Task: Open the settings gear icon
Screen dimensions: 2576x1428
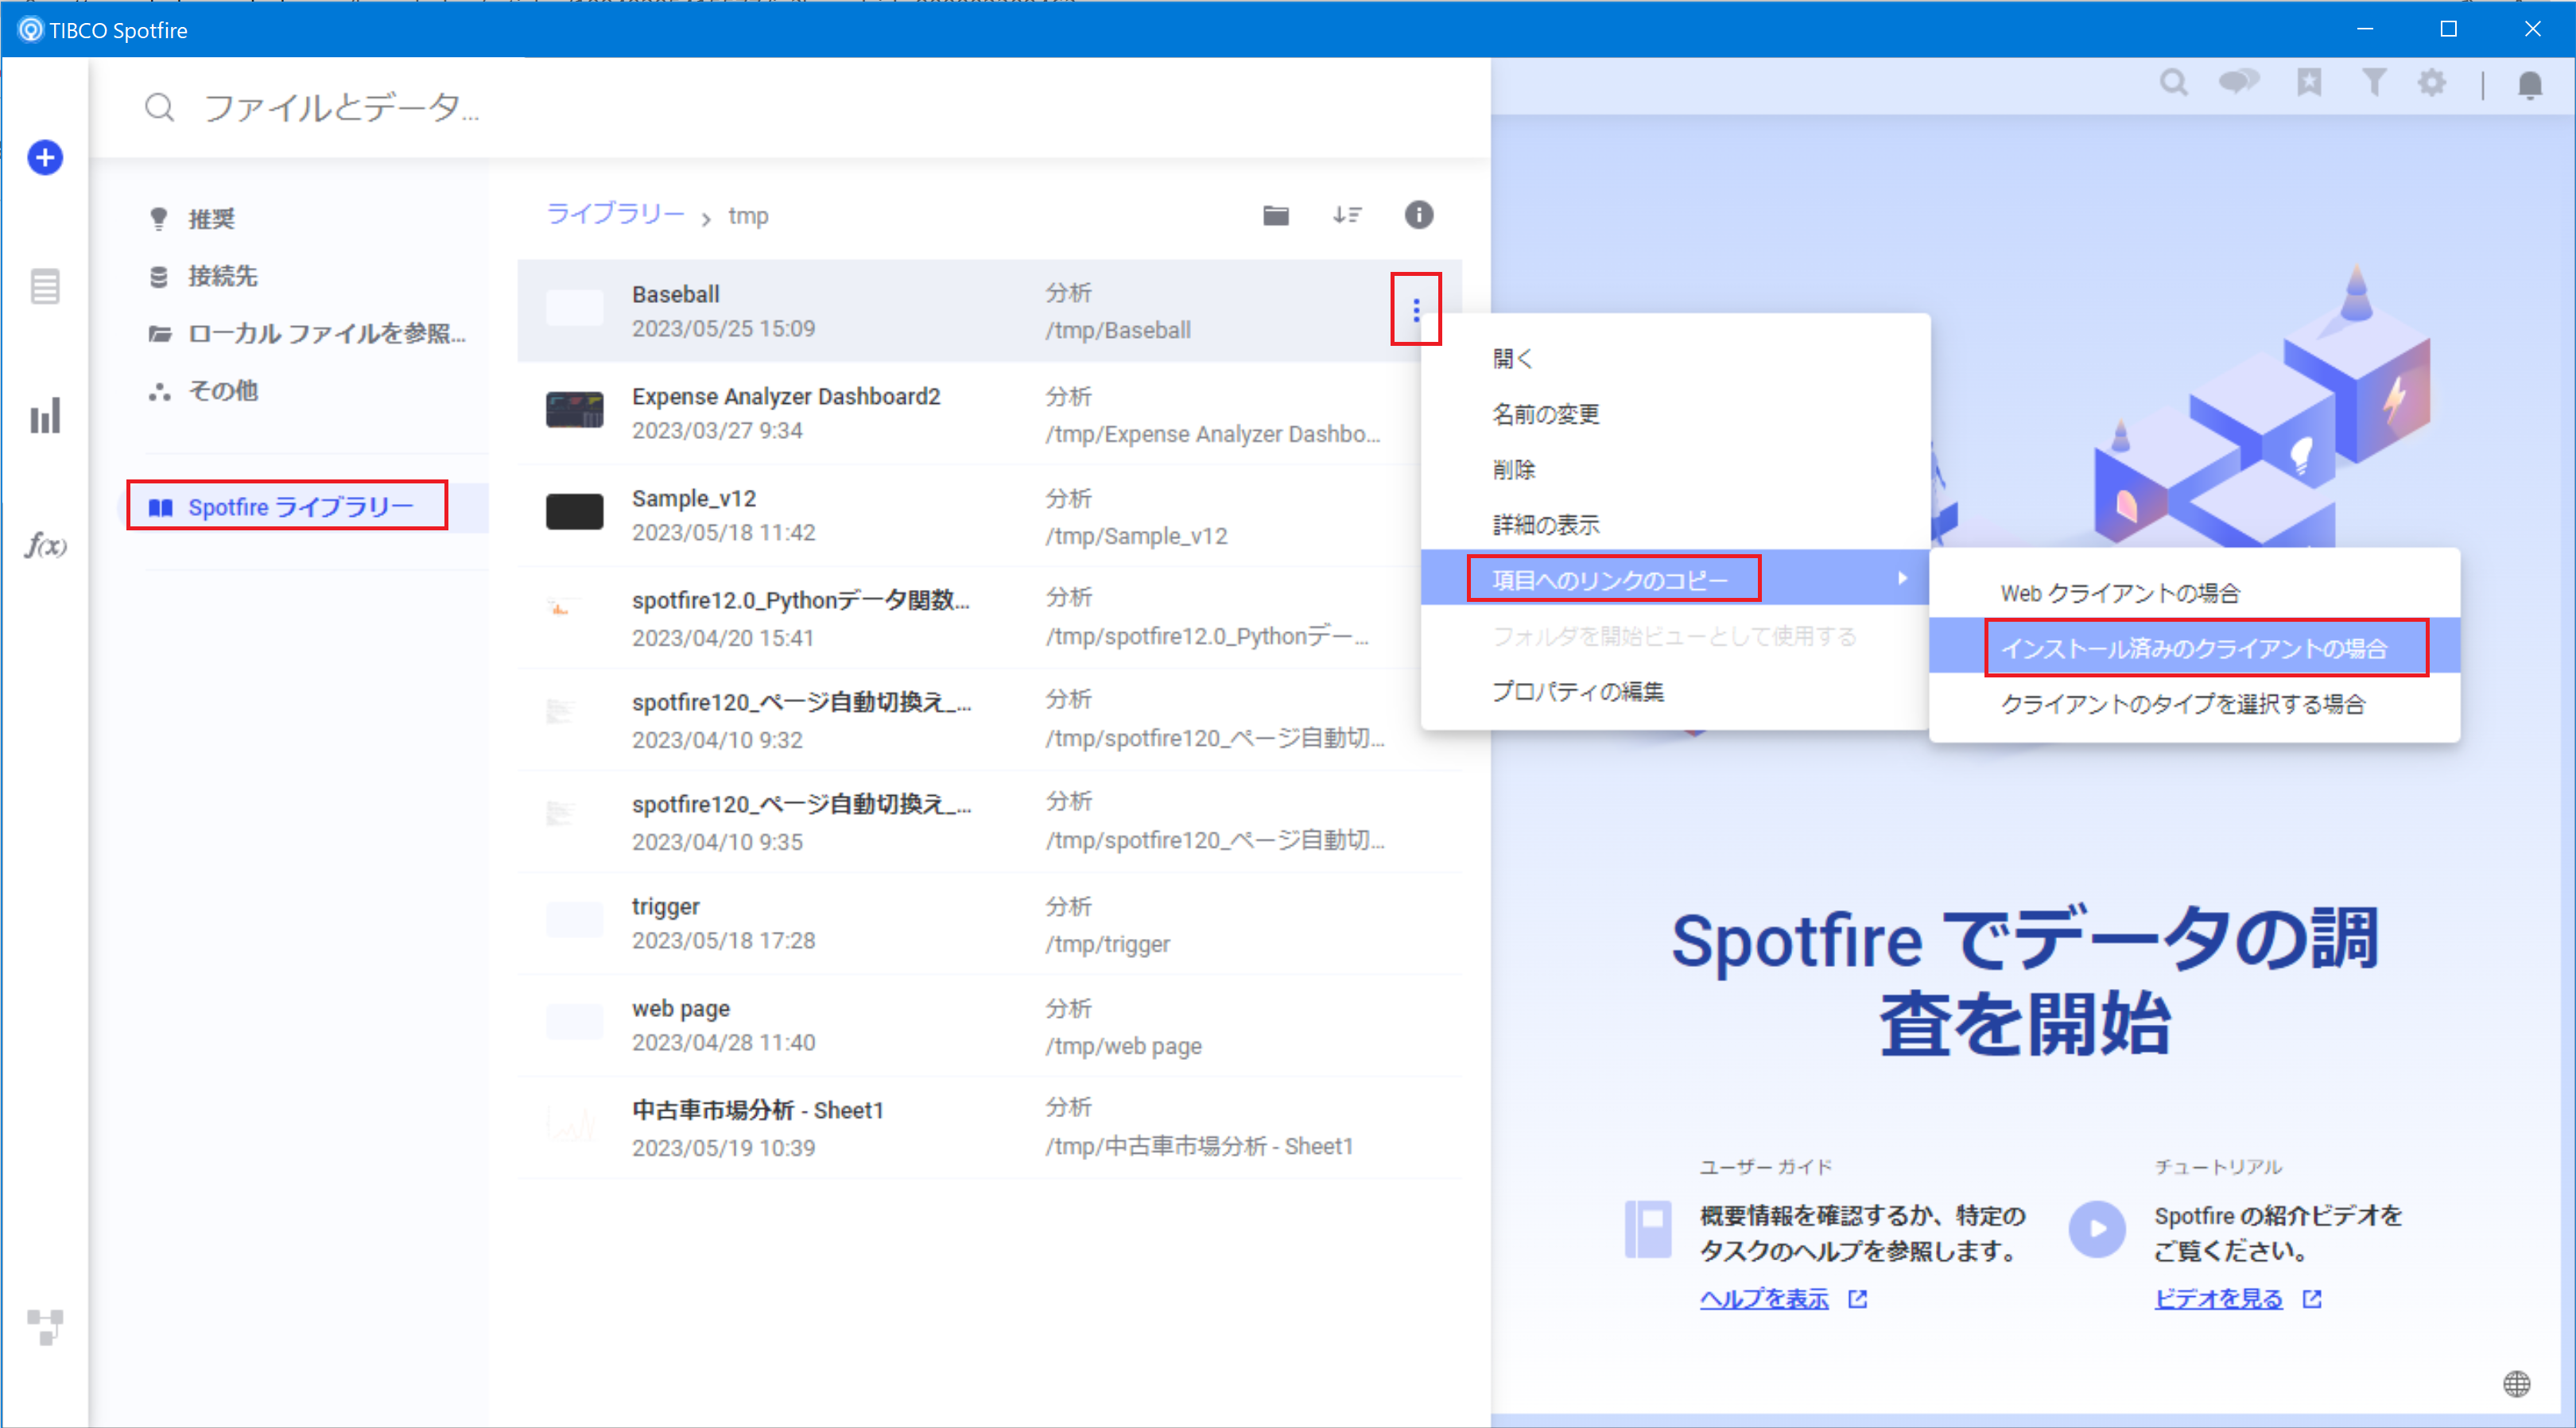Action: pos(2432,82)
